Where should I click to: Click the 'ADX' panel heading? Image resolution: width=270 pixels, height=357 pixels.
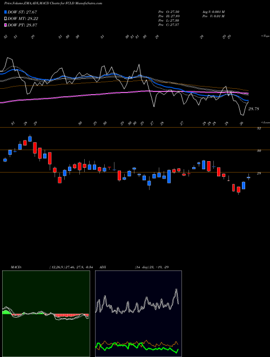(103, 267)
